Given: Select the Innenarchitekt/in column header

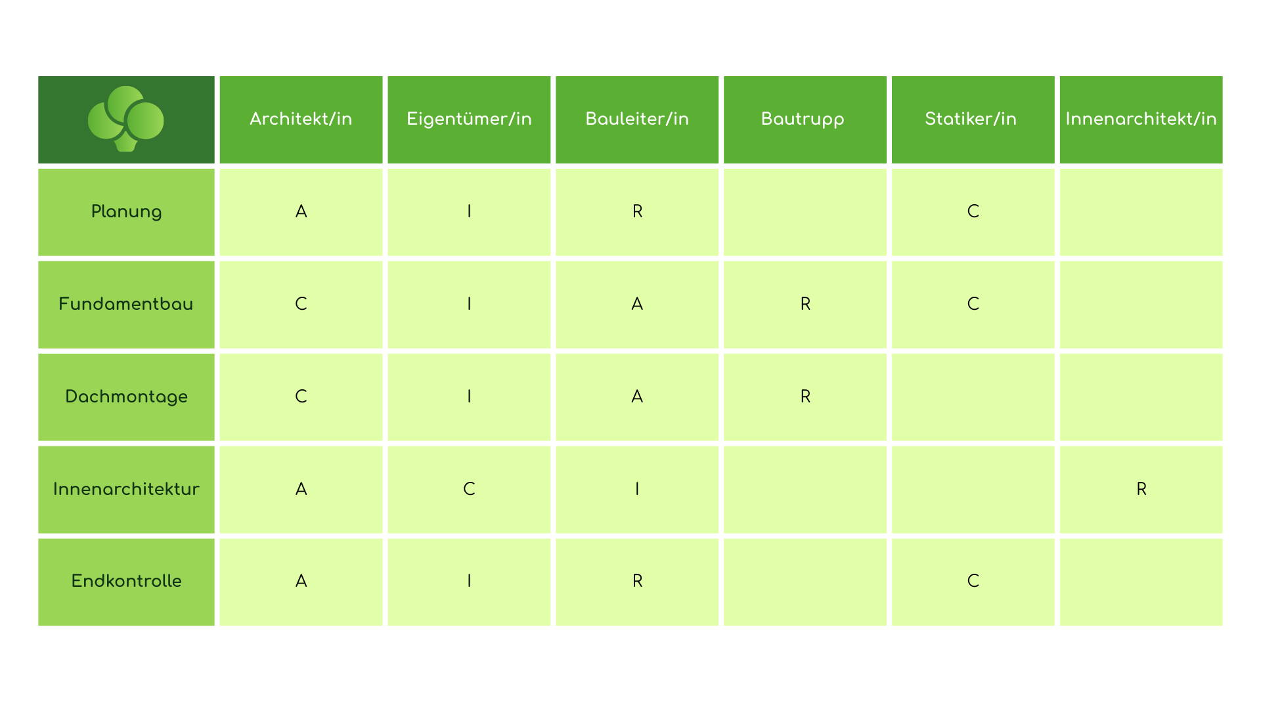Looking at the screenshot, I should click(1141, 119).
